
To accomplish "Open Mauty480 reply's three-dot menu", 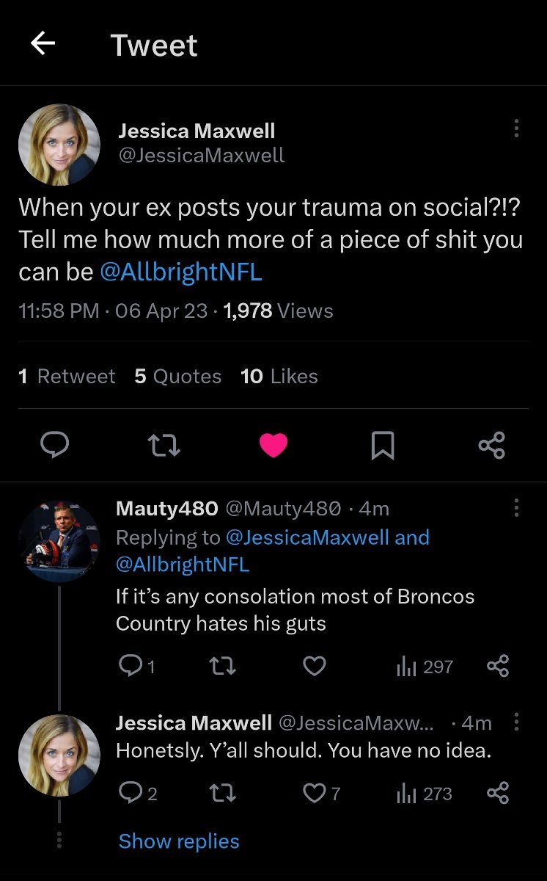I will 516,507.
